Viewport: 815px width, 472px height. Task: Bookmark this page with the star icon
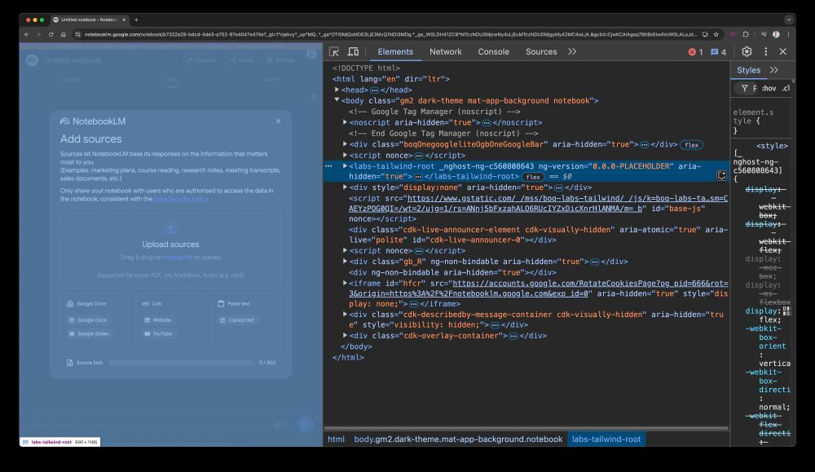point(716,34)
